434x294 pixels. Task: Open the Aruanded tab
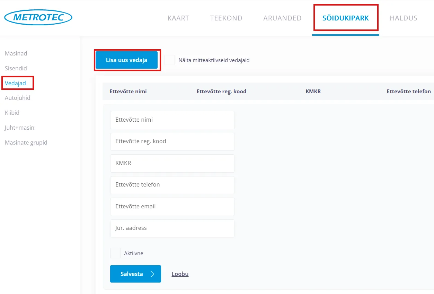[282, 18]
